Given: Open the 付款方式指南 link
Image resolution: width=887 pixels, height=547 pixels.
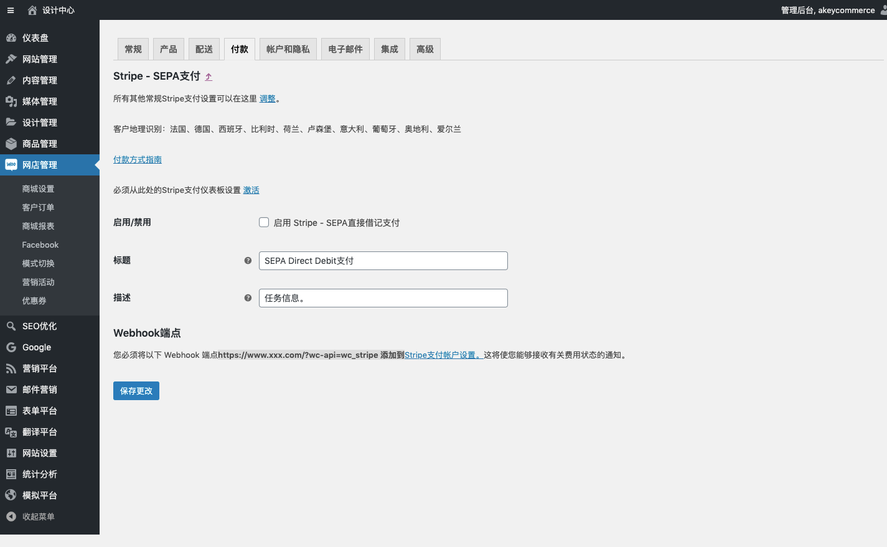Looking at the screenshot, I should point(138,160).
